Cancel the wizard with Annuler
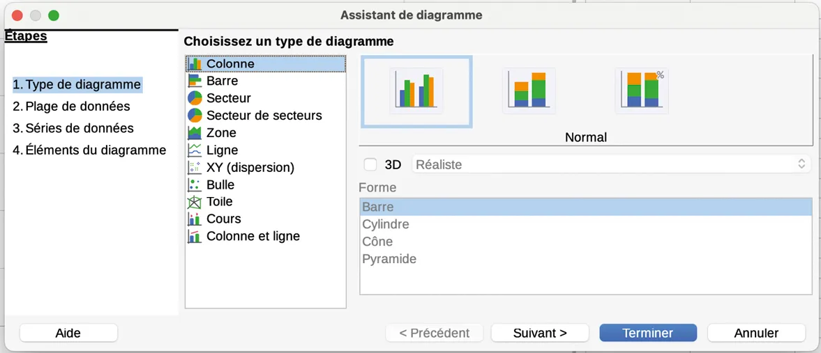Image resolution: width=821 pixels, height=353 pixels. pyautogui.click(x=756, y=333)
